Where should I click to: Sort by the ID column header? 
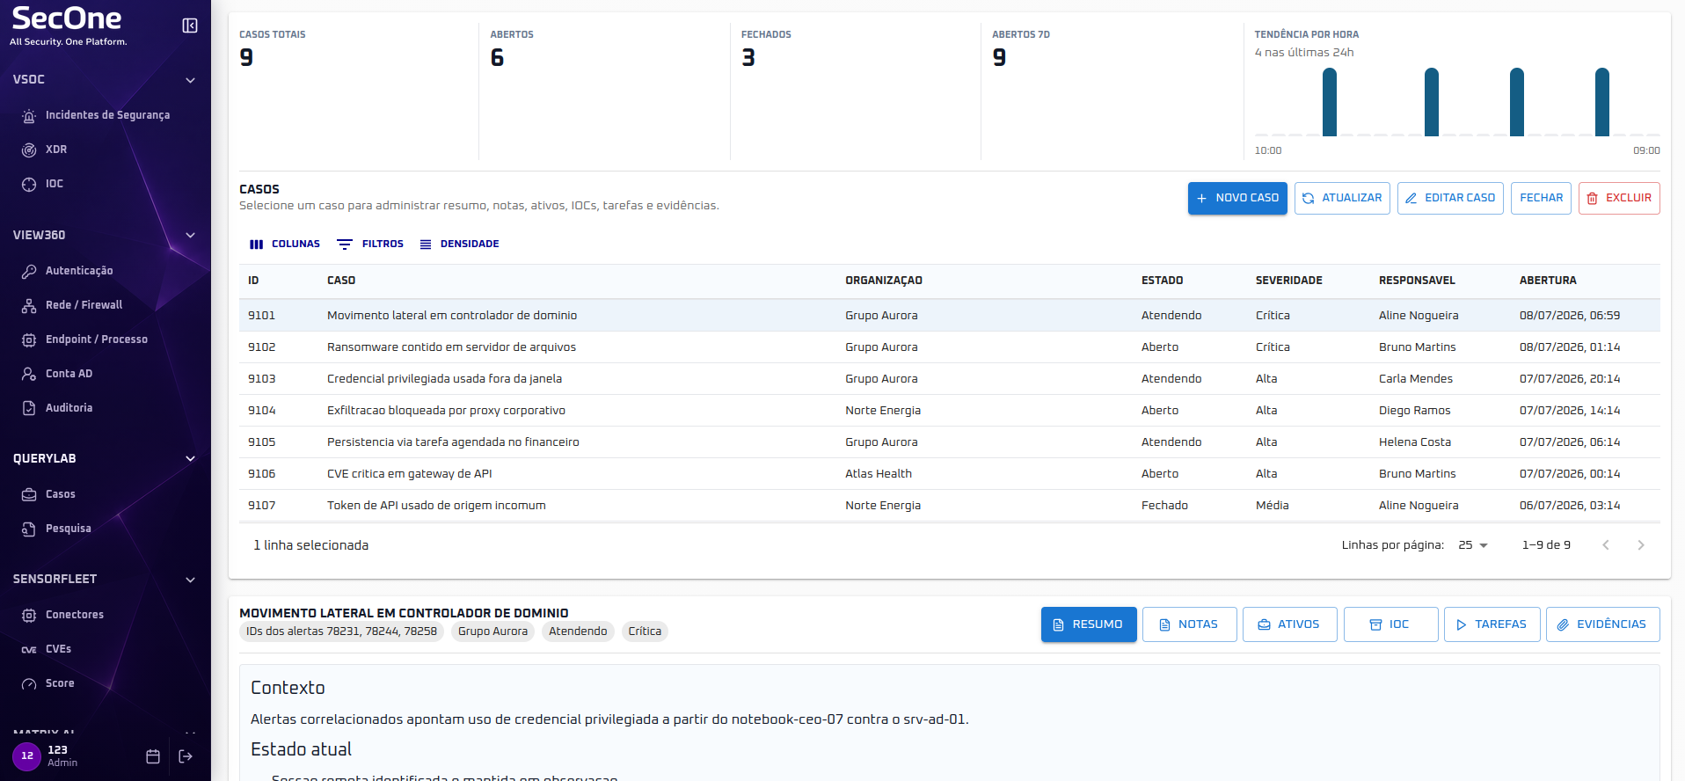coord(253,281)
